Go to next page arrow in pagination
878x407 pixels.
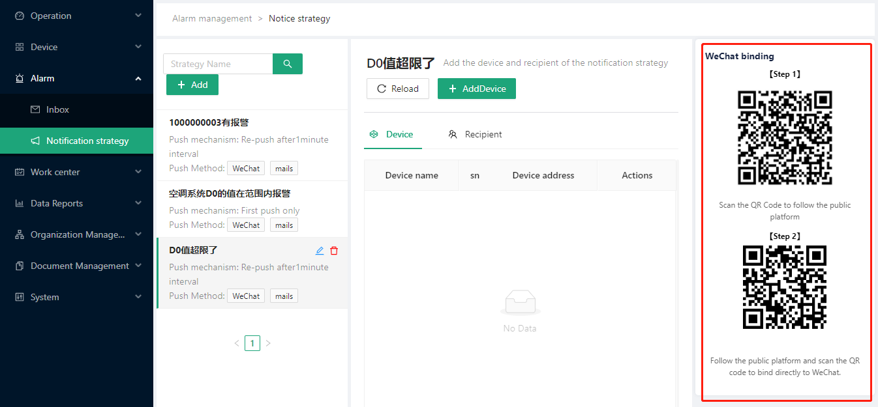268,343
